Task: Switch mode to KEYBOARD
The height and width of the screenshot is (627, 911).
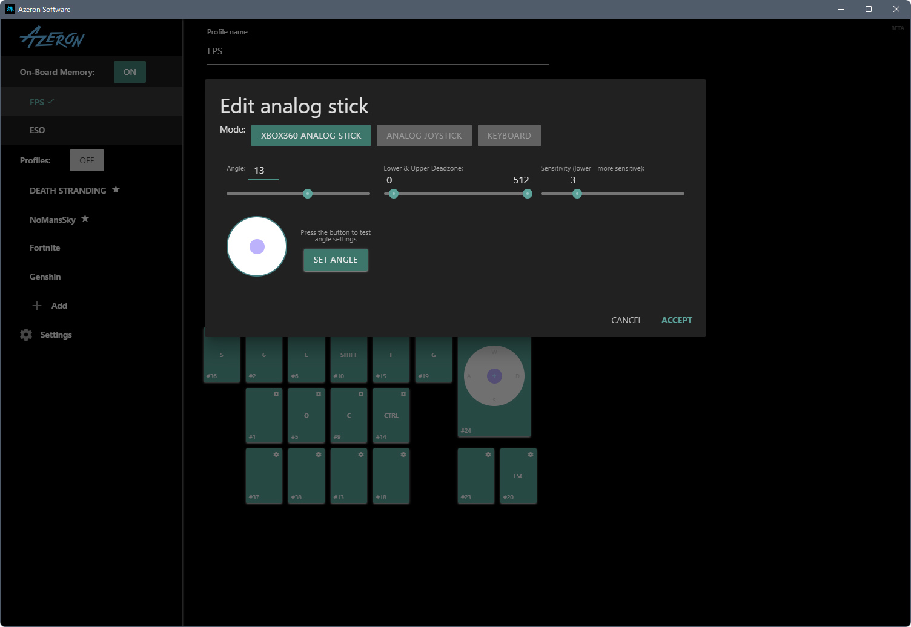Action: point(509,136)
